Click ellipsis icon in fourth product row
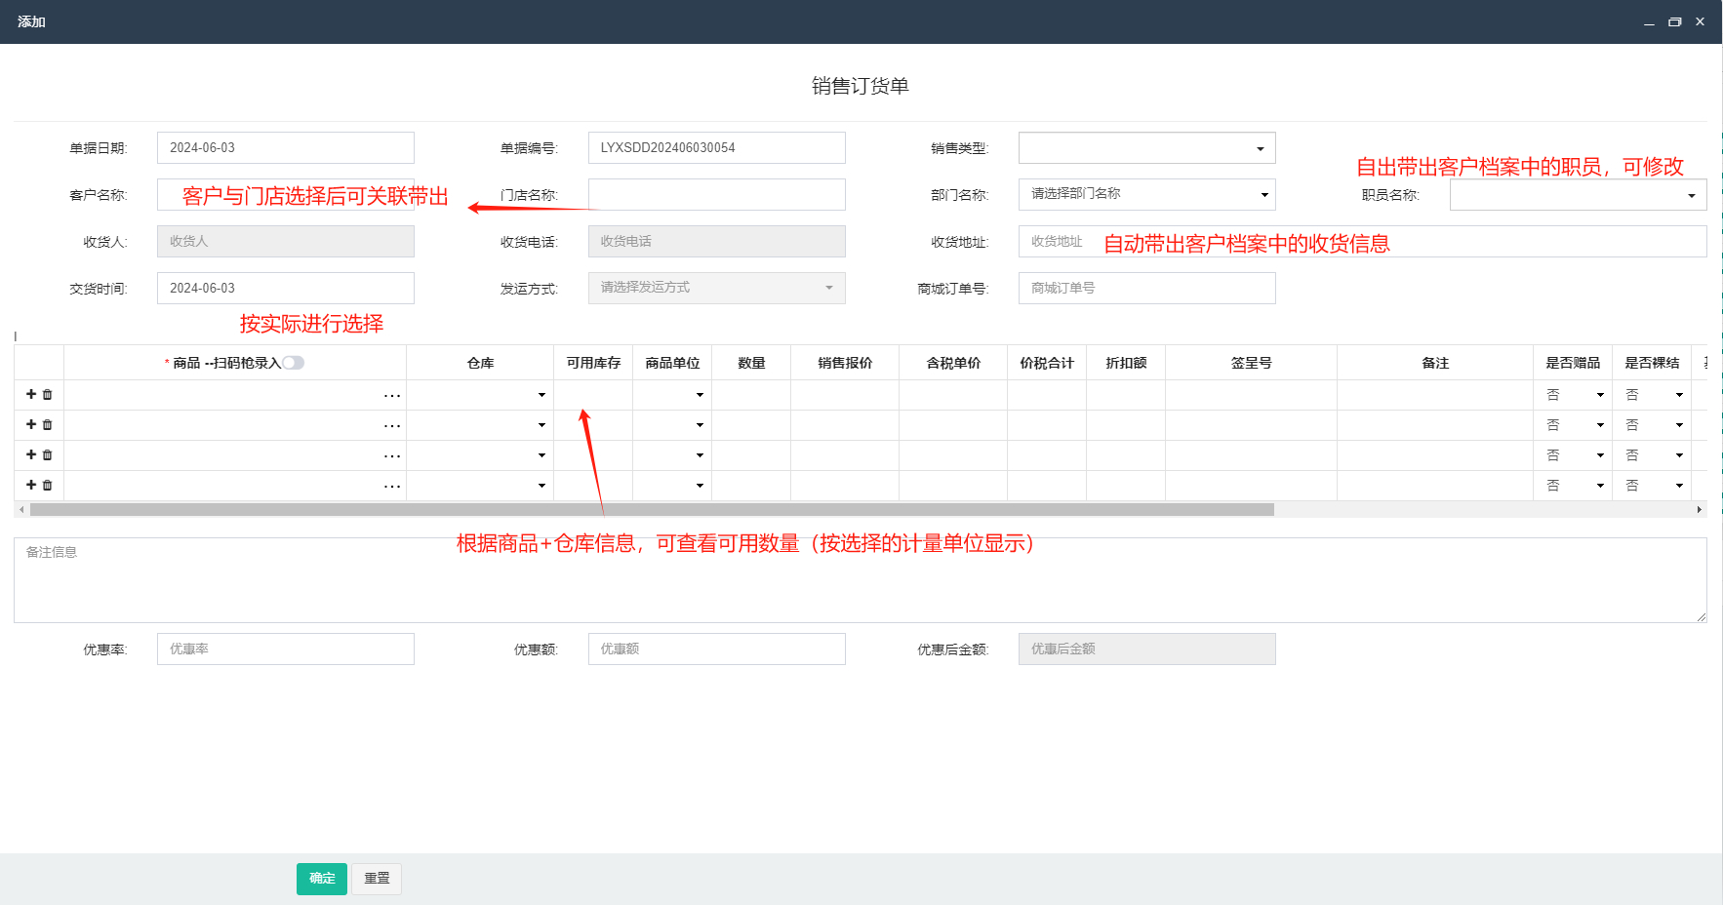Image resolution: width=1723 pixels, height=905 pixels. tap(391, 487)
